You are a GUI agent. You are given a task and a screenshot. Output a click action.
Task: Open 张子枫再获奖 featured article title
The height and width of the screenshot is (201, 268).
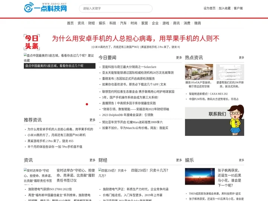coord(230,178)
